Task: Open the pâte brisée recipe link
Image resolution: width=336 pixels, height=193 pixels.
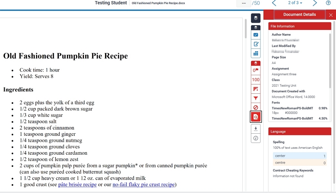Action: tap(77, 185)
